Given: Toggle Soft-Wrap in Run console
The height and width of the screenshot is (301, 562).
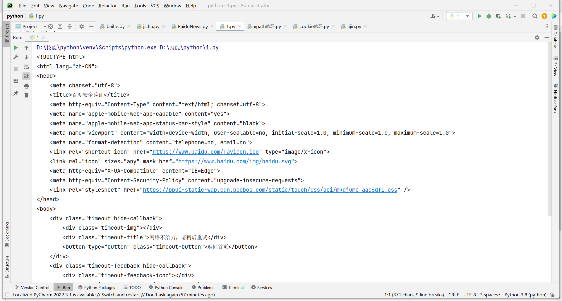Looking at the screenshot, I should tap(26, 67).
